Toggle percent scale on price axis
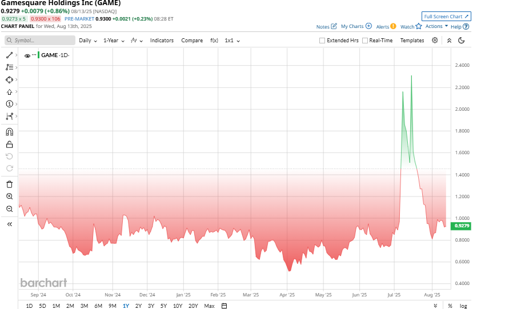The image size is (525, 309). coord(450,306)
